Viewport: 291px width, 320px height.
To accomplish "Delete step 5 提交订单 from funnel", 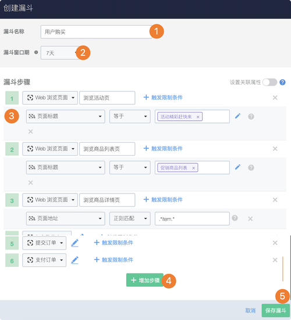I will (x=275, y=242).
